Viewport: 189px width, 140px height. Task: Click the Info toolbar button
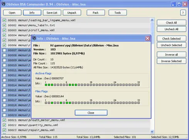click(x=32, y=13)
